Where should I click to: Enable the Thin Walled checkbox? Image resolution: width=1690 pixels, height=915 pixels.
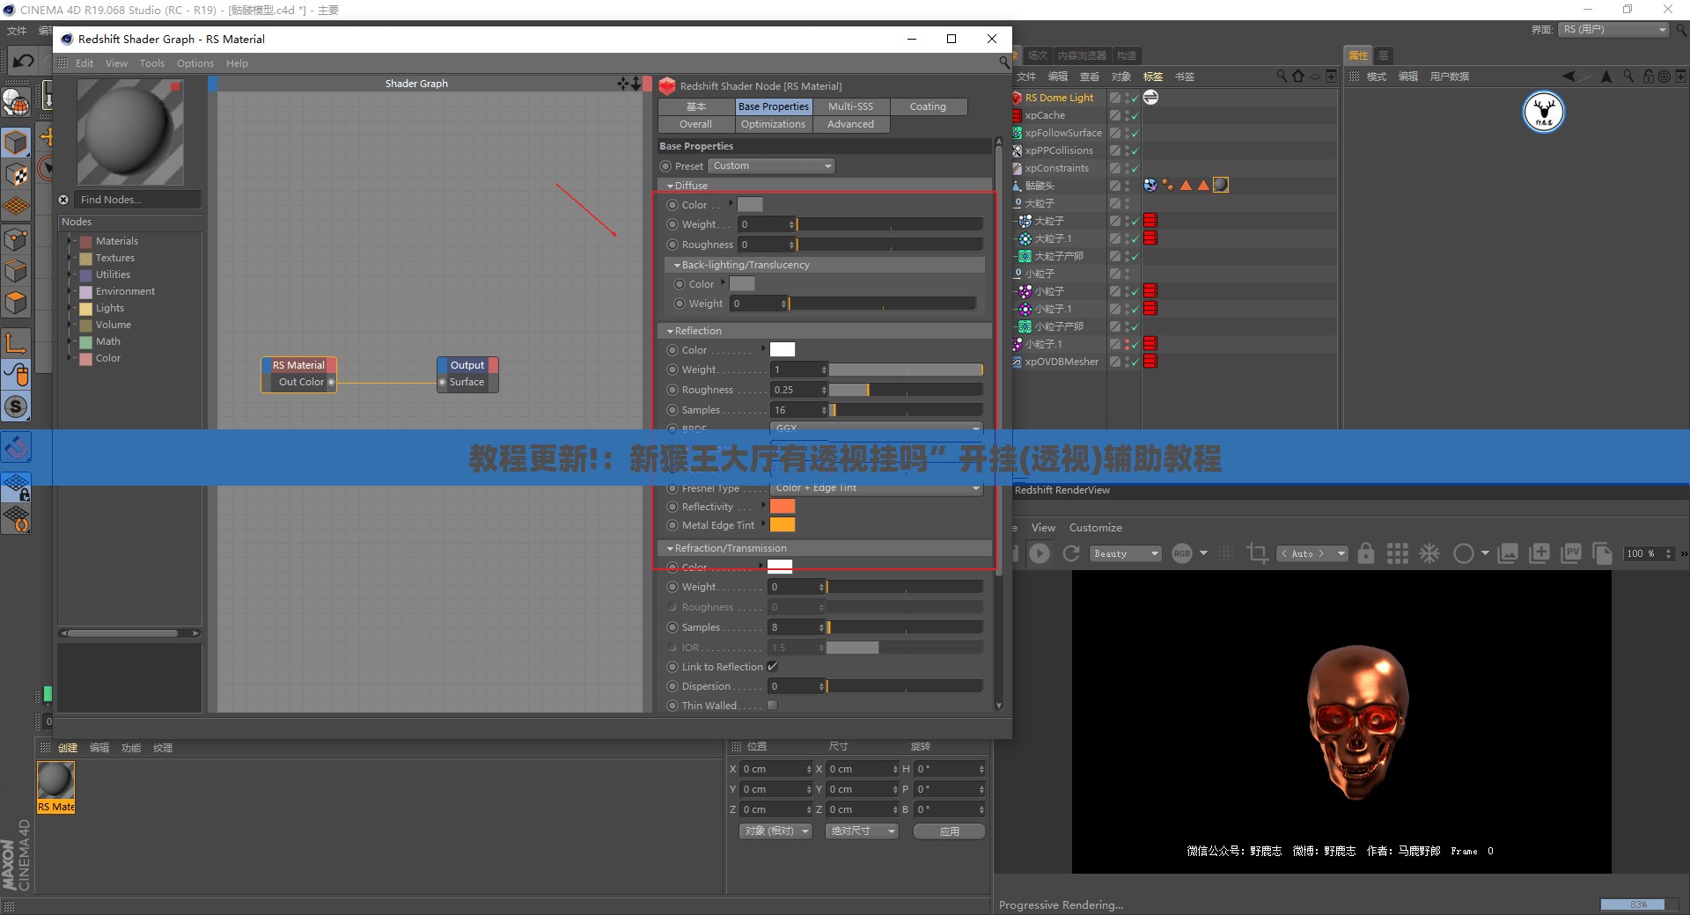tap(772, 706)
